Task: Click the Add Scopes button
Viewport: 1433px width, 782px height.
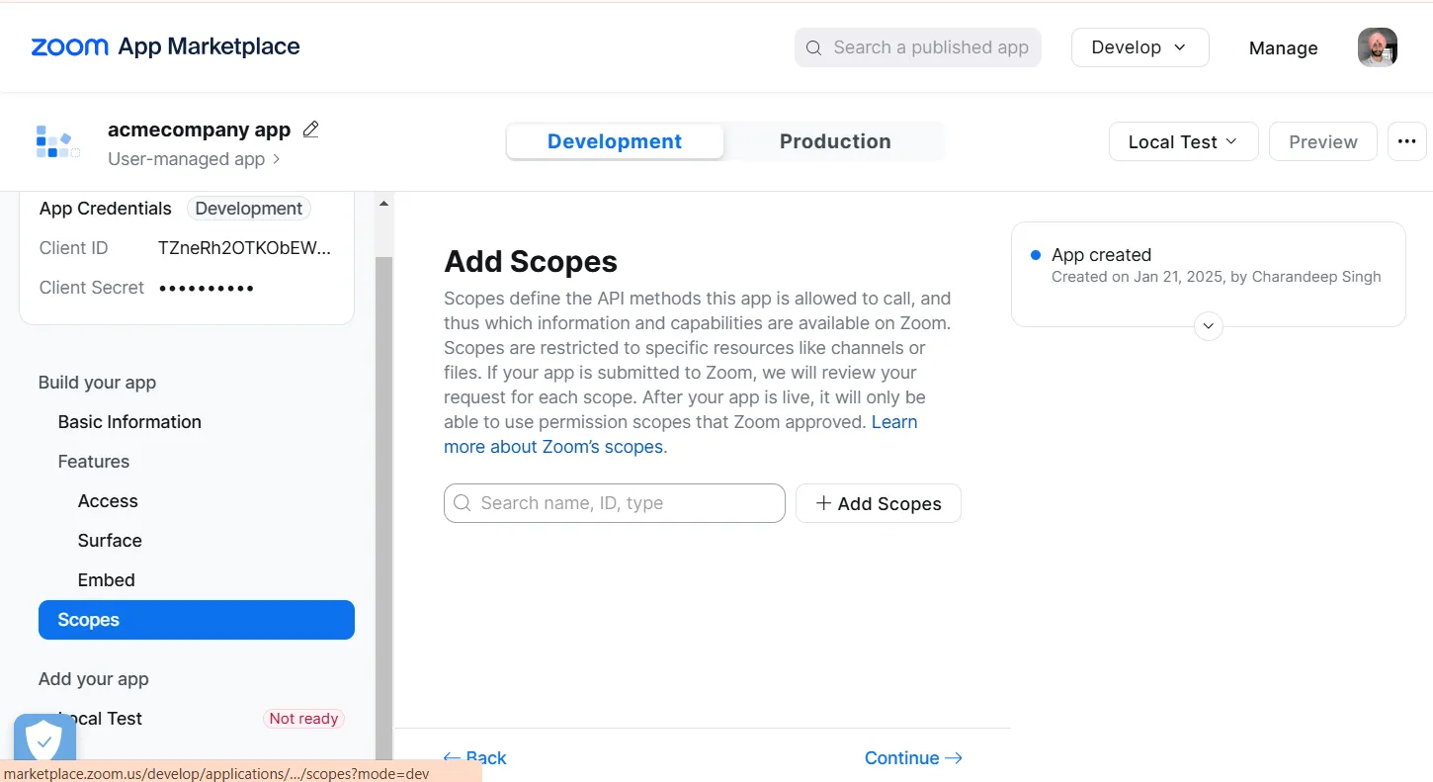Action: point(879,503)
